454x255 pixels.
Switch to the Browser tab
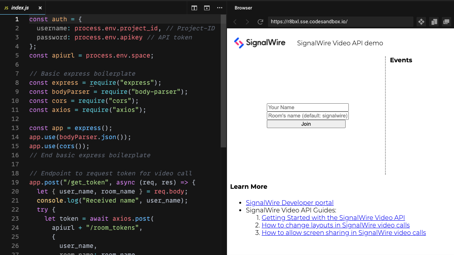(x=243, y=8)
